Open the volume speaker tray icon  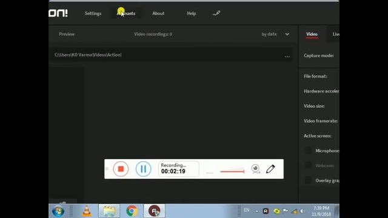(x=303, y=211)
